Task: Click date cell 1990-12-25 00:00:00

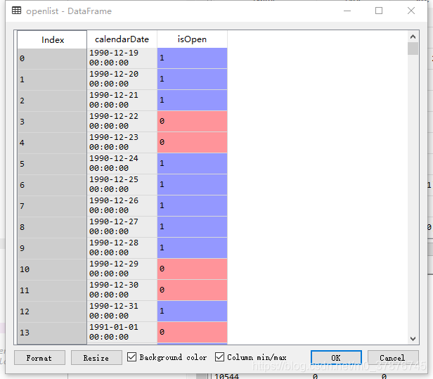Action: [122, 184]
